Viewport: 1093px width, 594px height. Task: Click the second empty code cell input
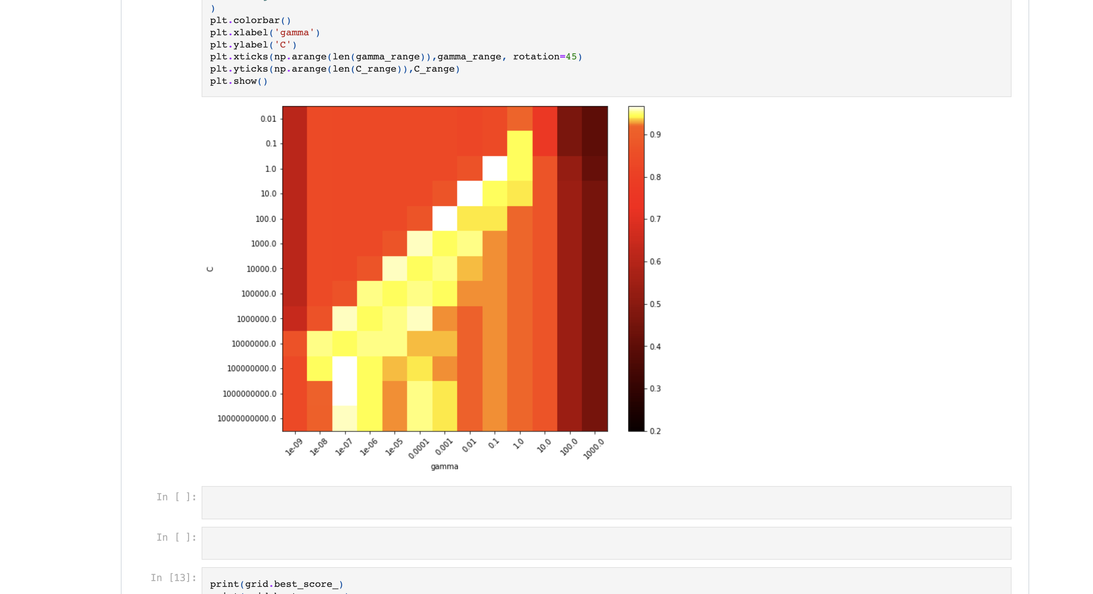click(606, 543)
